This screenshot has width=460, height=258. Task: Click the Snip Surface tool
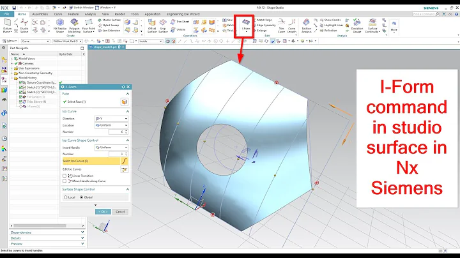[x=163, y=26]
